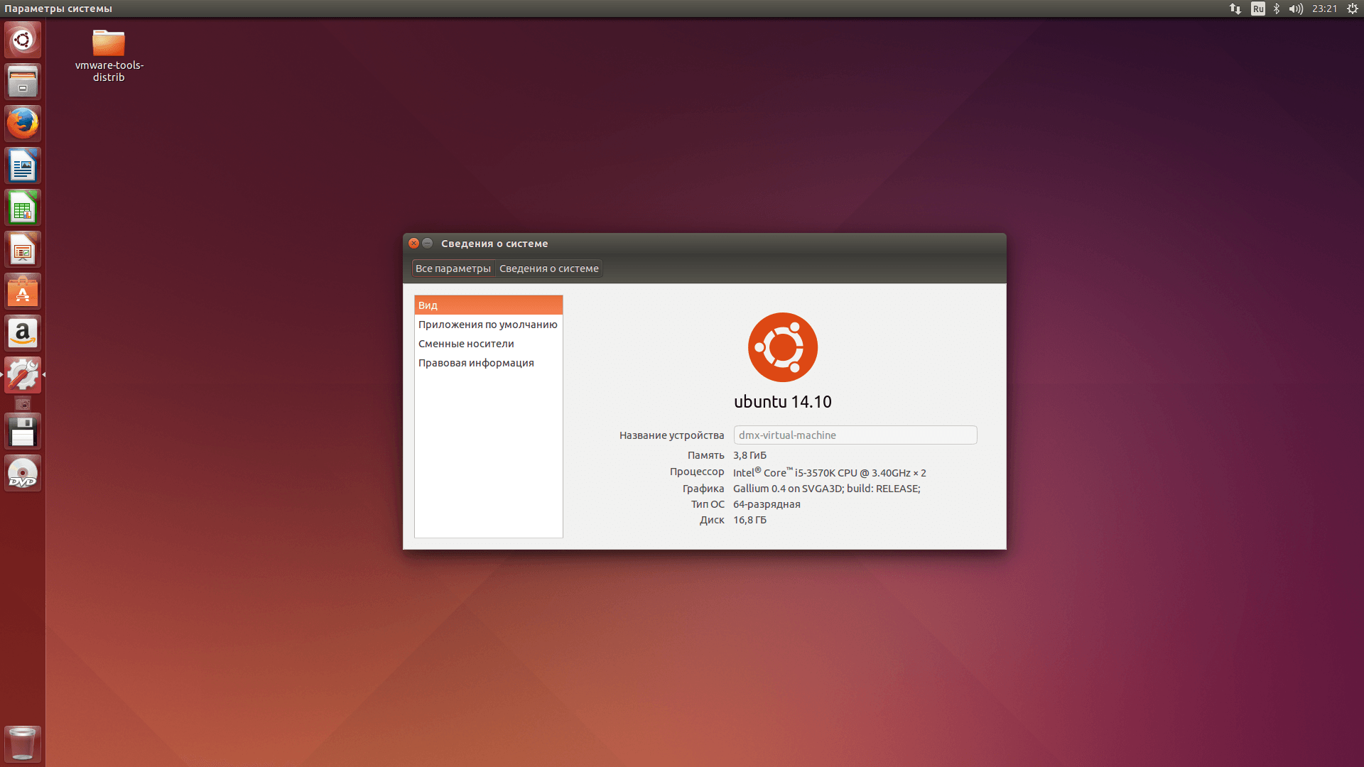Click the Сведения о системе breadcrumb button
Image resolution: width=1364 pixels, height=767 pixels.
pos(549,268)
